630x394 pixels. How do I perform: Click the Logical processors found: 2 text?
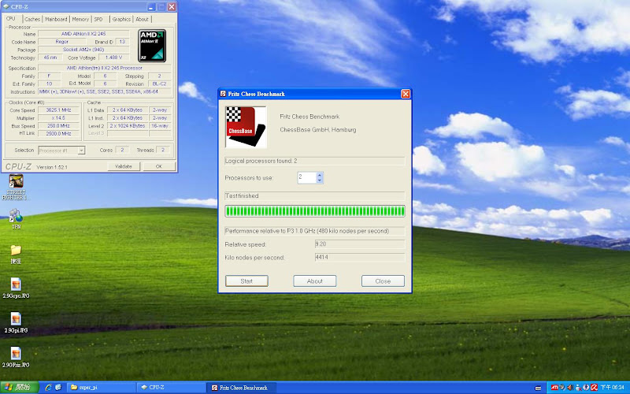click(x=261, y=161)
